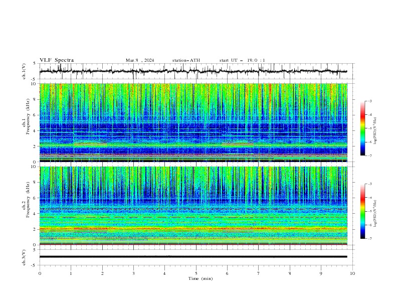
Task: Click the ch.1 spectrogram plot area
Action: [x=193, y=122]
